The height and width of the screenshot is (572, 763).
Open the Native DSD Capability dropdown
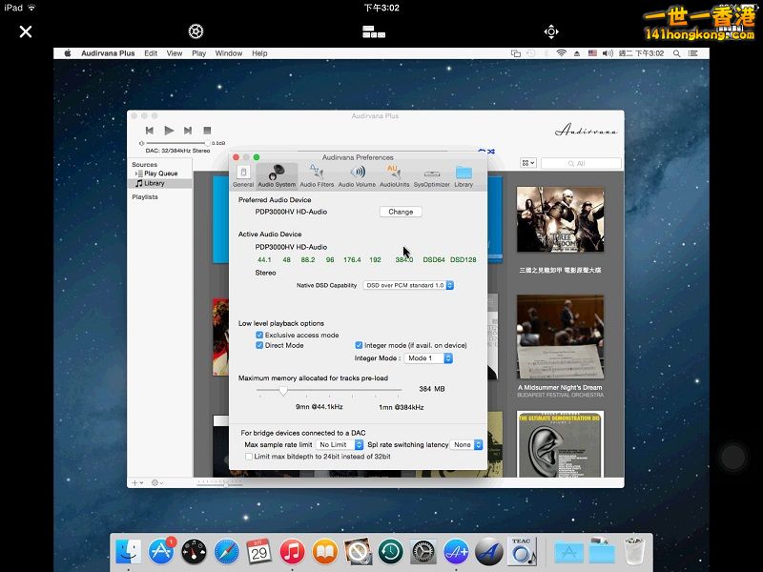point(408,285)
